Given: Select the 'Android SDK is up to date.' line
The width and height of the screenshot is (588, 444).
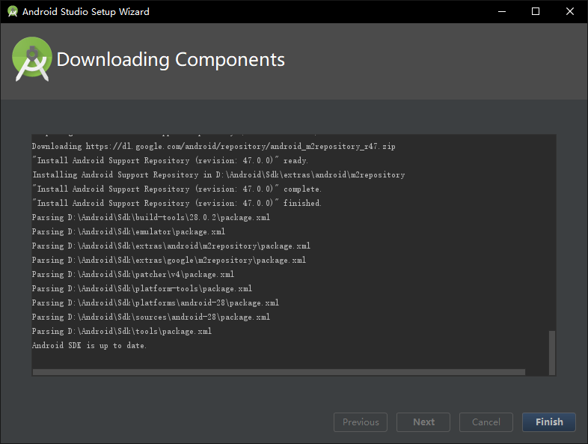Looking at the screenshot, I should (x=89, y=345).
